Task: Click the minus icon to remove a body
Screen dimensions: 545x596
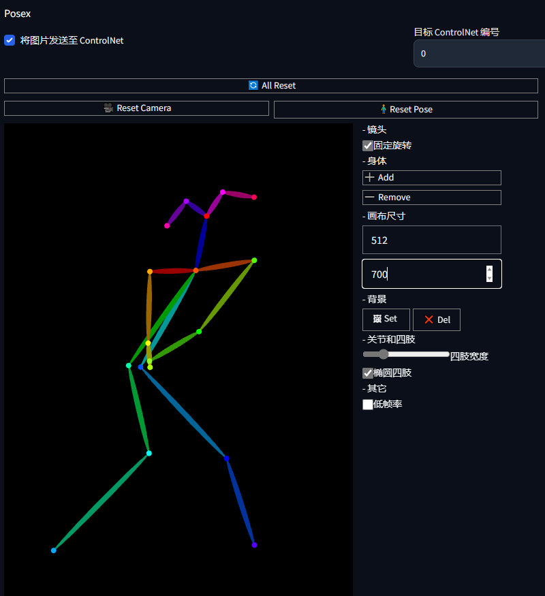Action: coord(370,198)
